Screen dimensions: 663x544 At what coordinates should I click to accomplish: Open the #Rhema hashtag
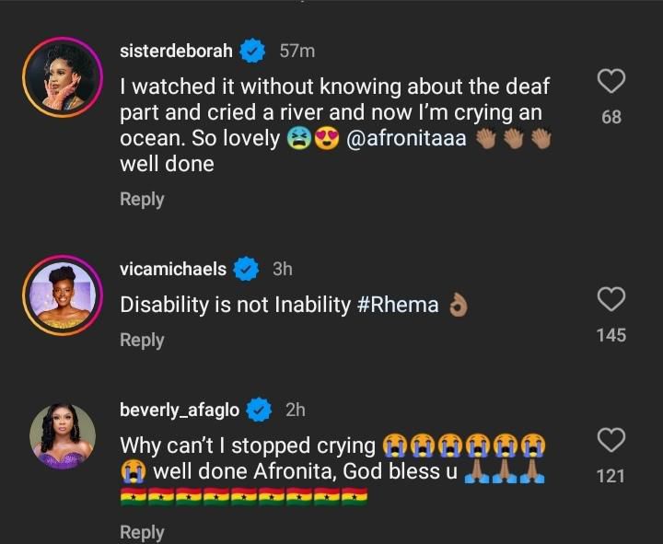click(x=397, y=305)
